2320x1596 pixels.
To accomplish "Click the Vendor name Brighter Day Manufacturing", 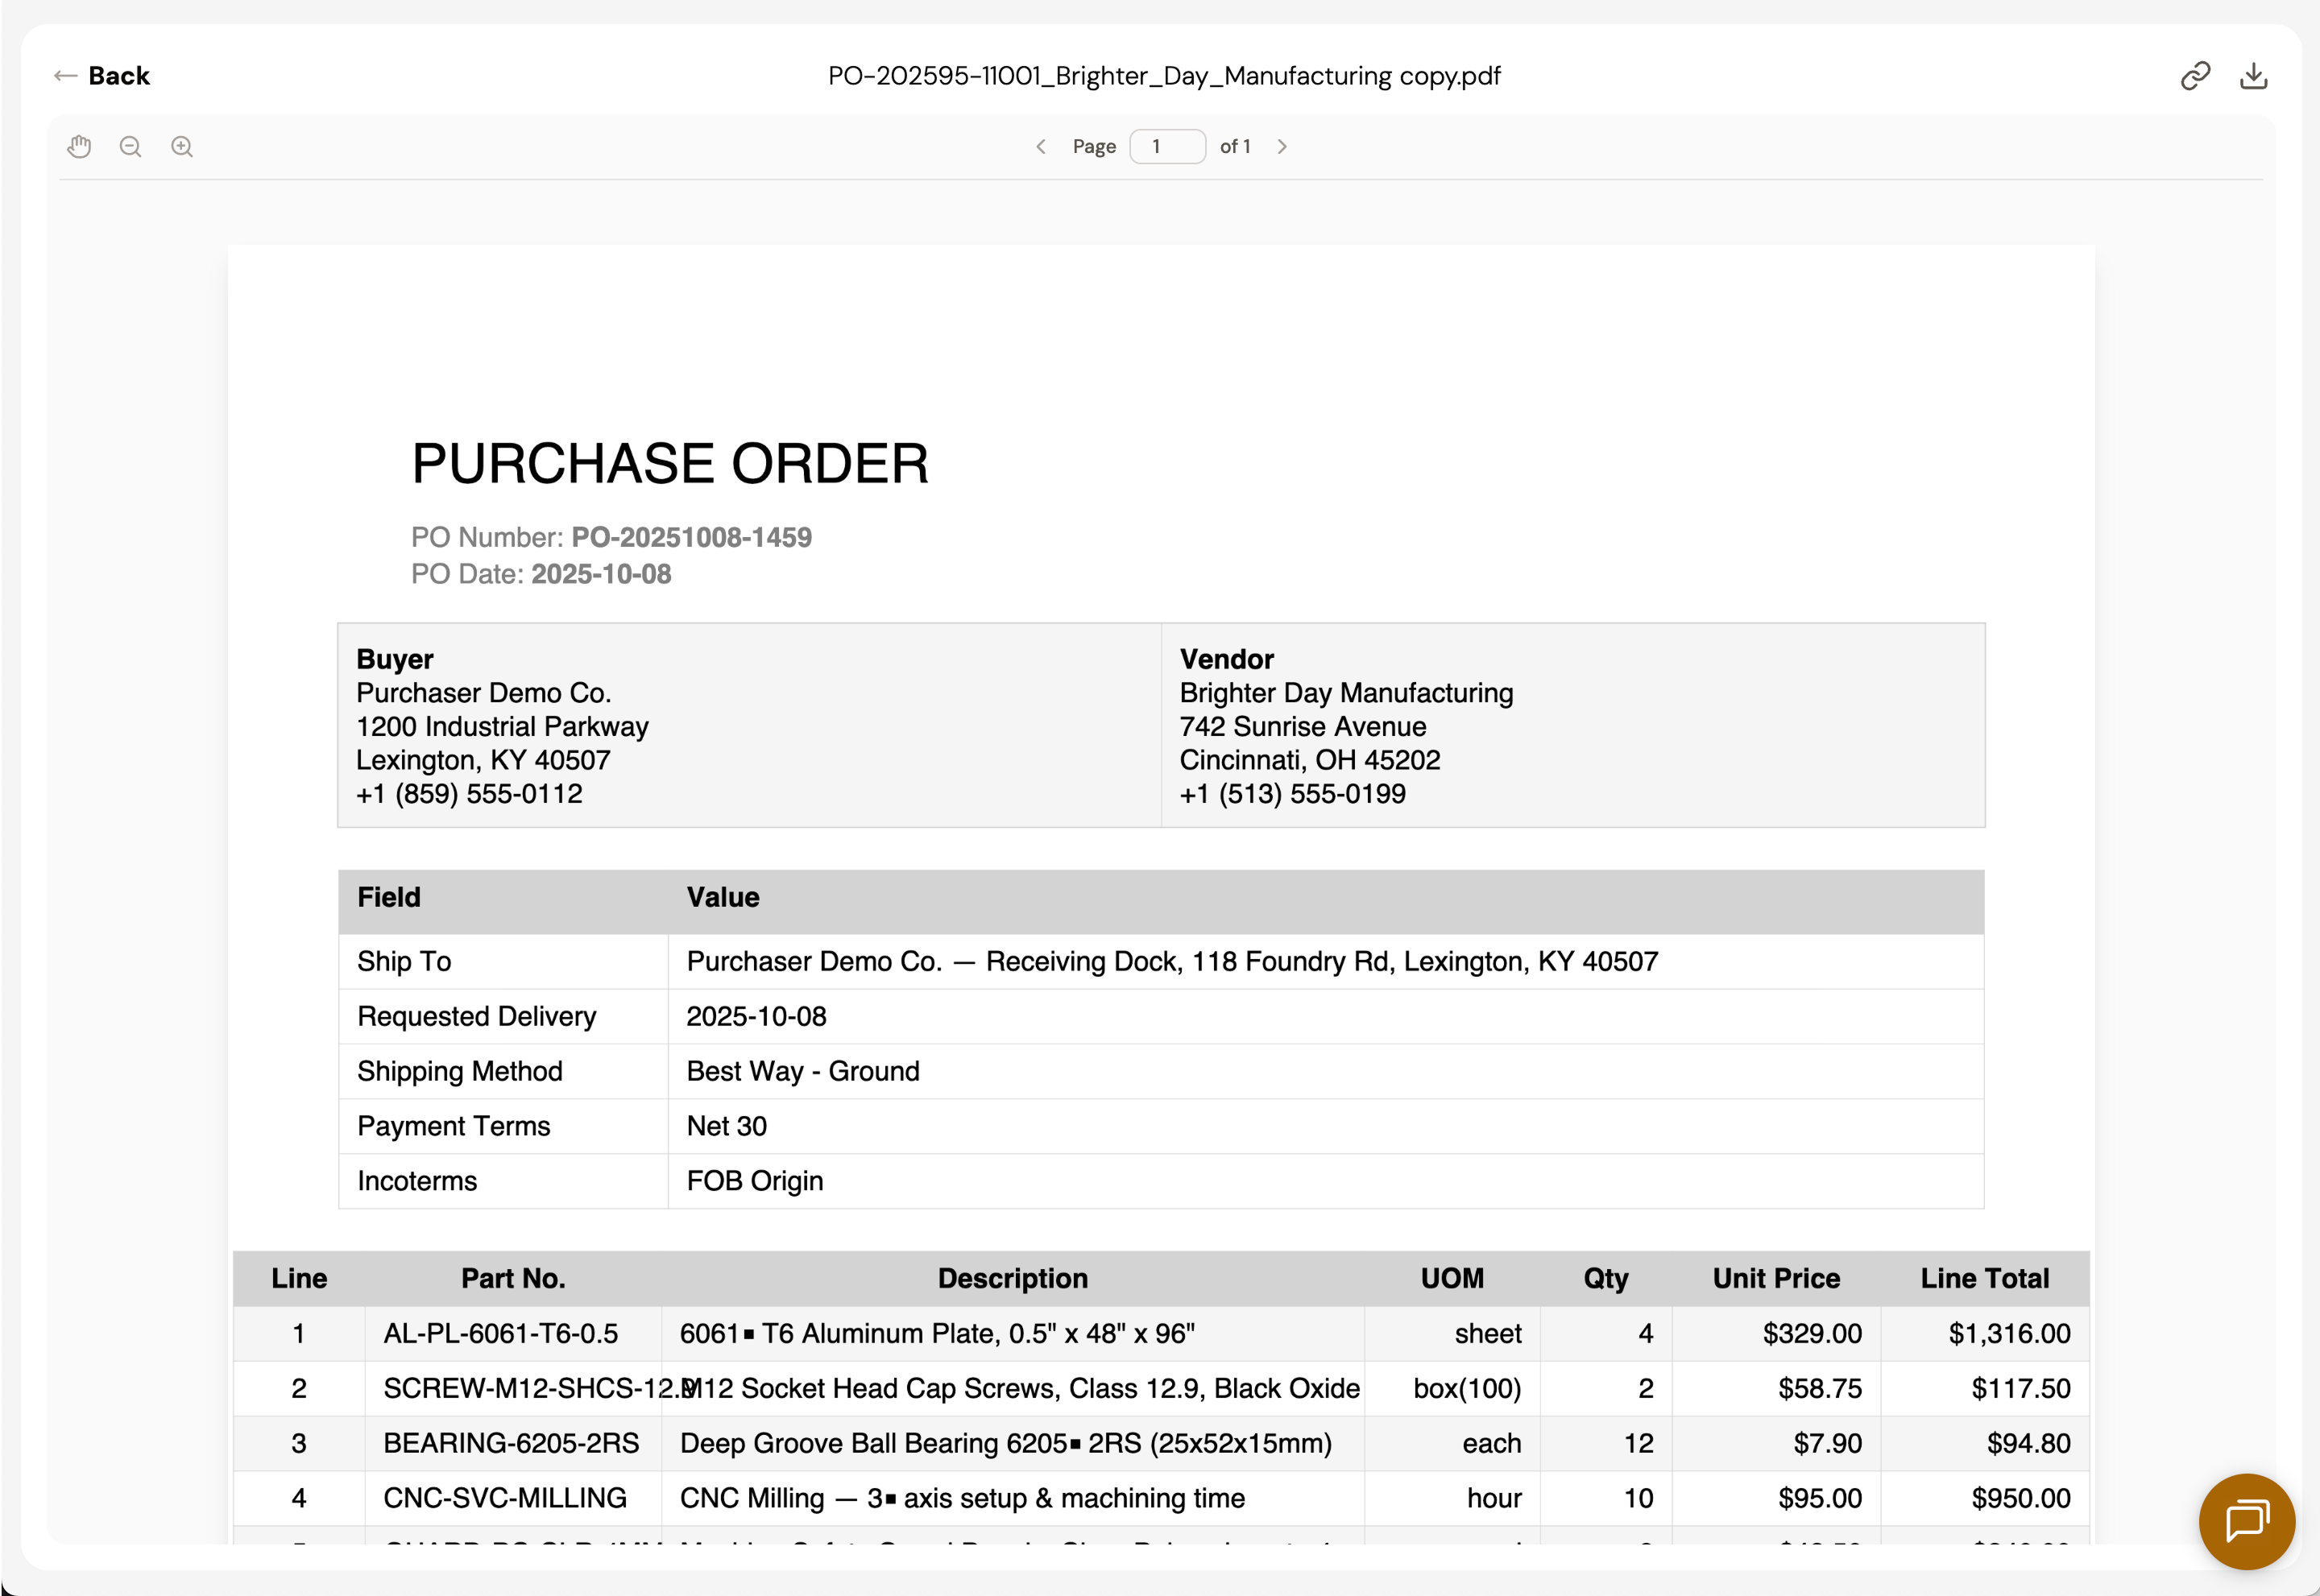I will (x=1344, y=693).
